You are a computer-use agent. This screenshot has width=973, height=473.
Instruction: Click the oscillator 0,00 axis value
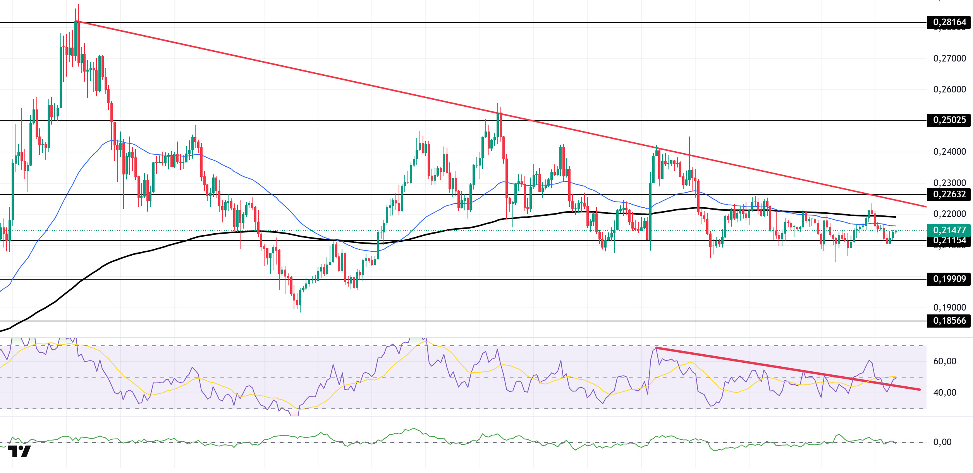[942, 442]
